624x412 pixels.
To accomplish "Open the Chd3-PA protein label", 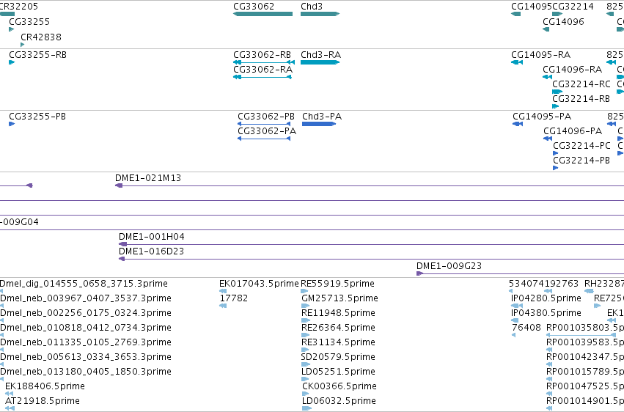I will coord(322,116).
